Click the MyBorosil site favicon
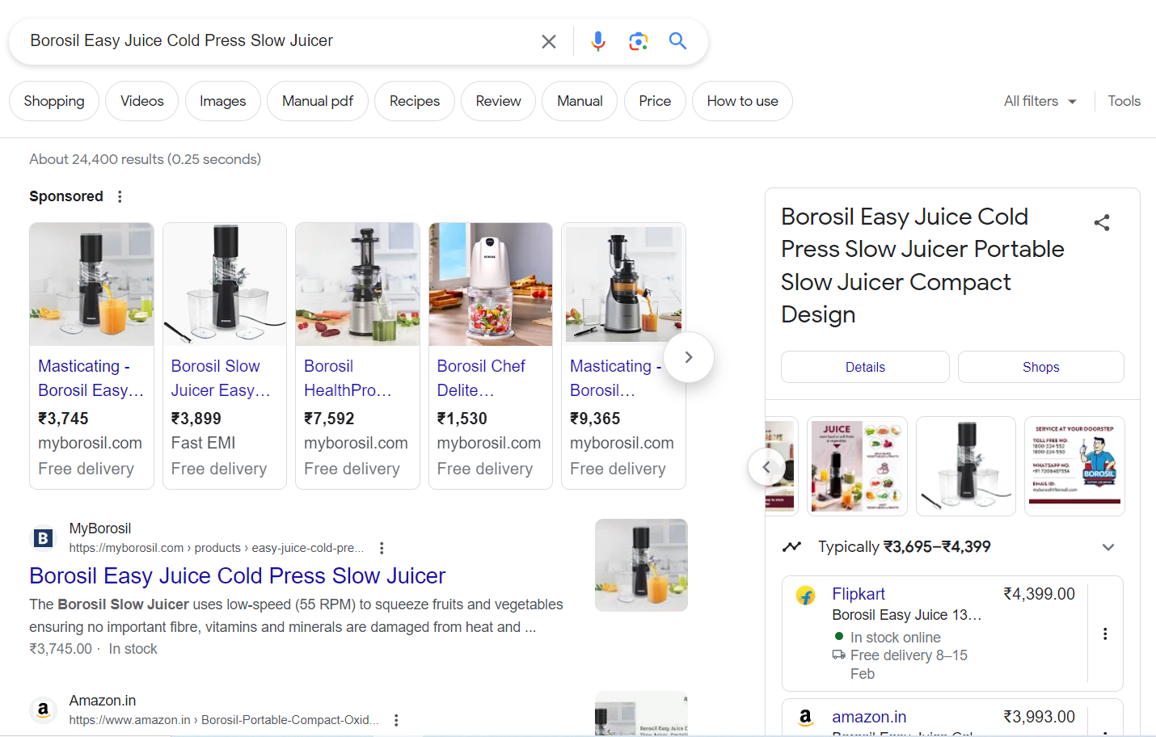 click(44, 538)
